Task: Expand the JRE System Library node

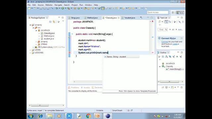Action: pyautogui.click(x=33, y=47)
